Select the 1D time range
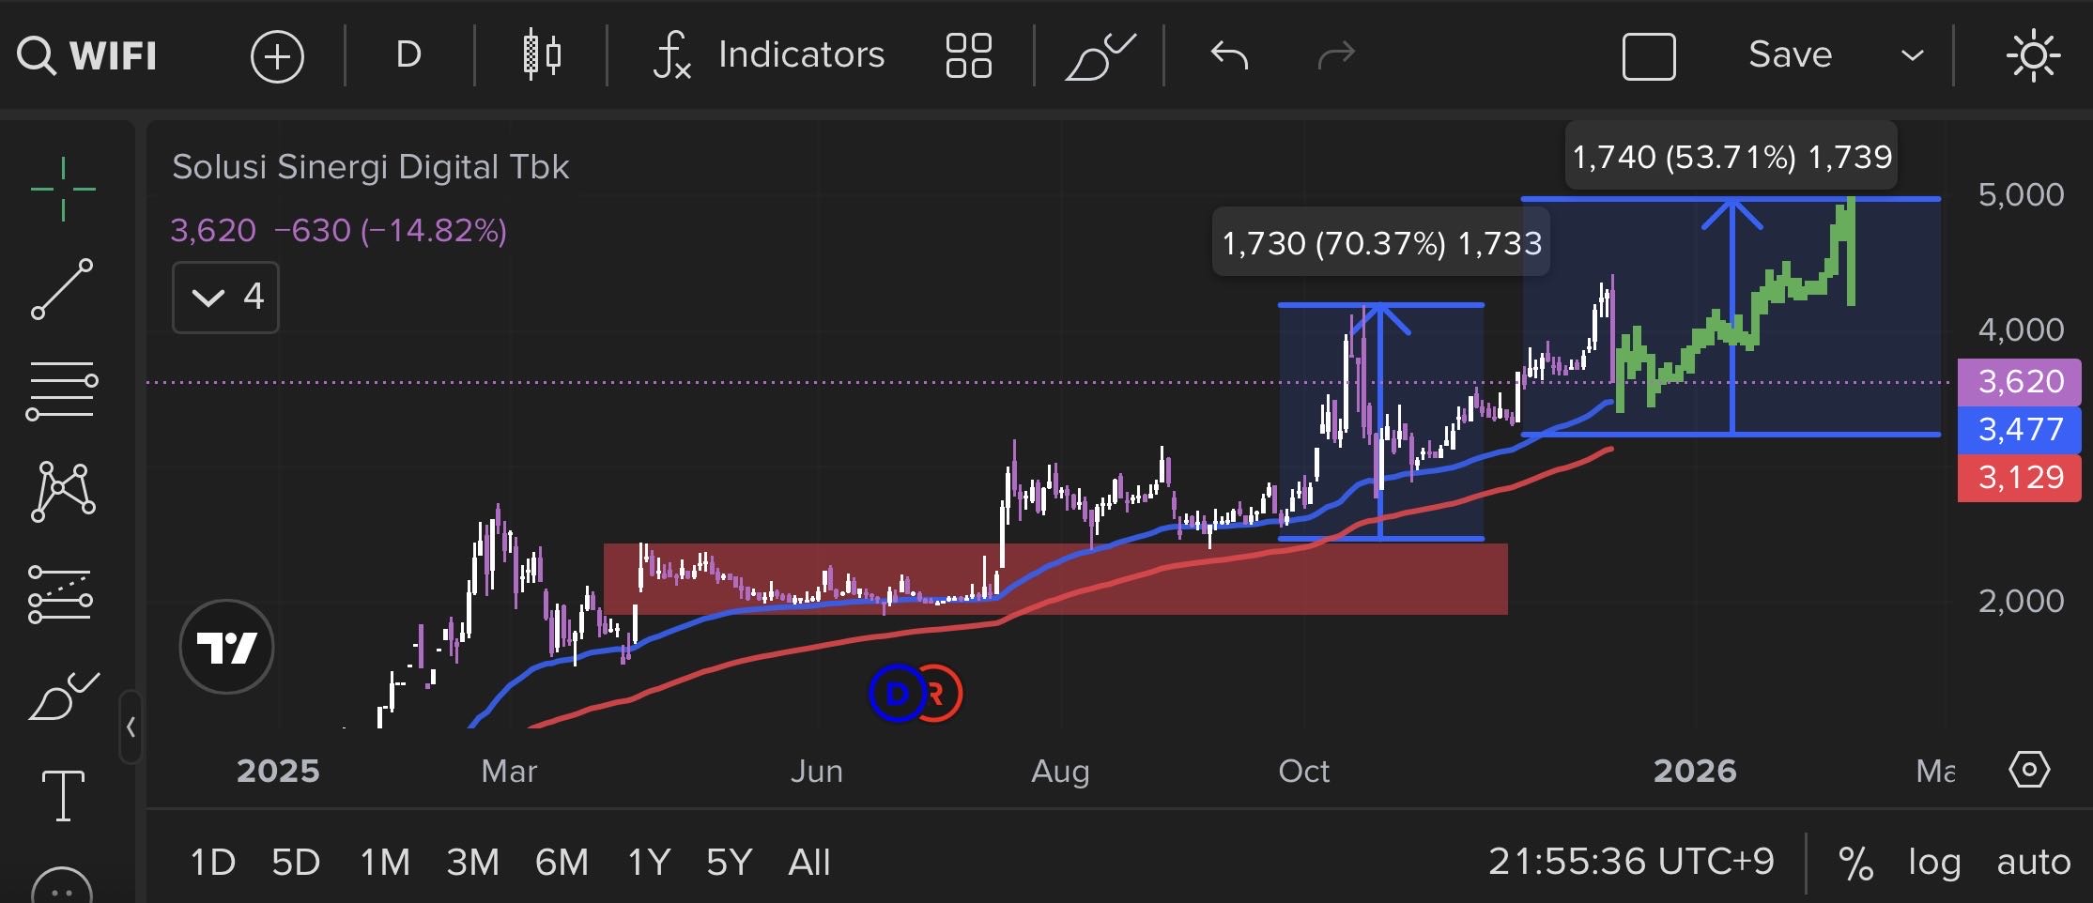The width and height of the screenshot is (2093, 903). pos(212,862)
